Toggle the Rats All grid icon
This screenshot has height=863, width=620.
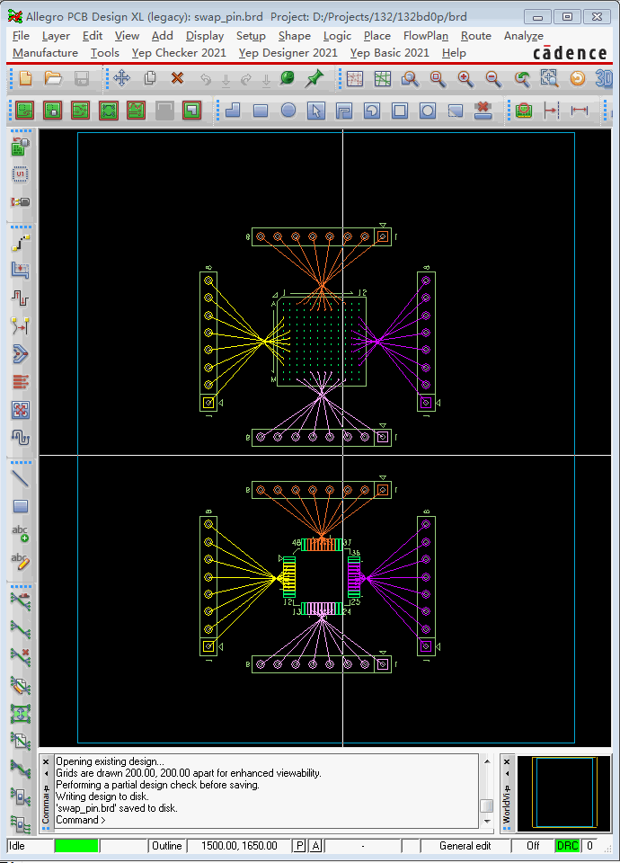tap(383, 79)
